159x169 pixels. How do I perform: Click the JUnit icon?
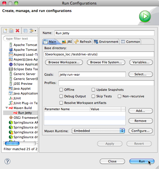pos(11,98)
